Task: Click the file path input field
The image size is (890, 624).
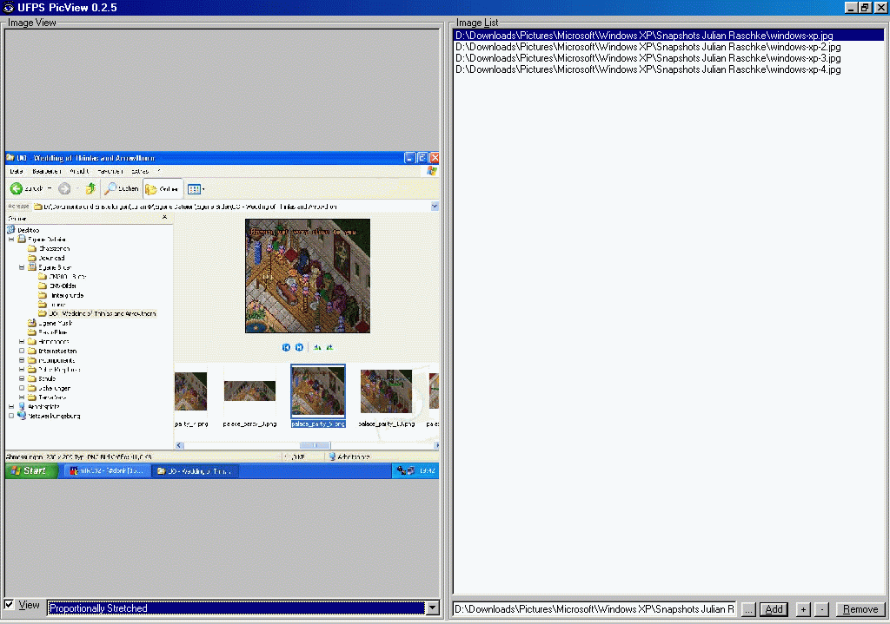Action: coord(594,609)
